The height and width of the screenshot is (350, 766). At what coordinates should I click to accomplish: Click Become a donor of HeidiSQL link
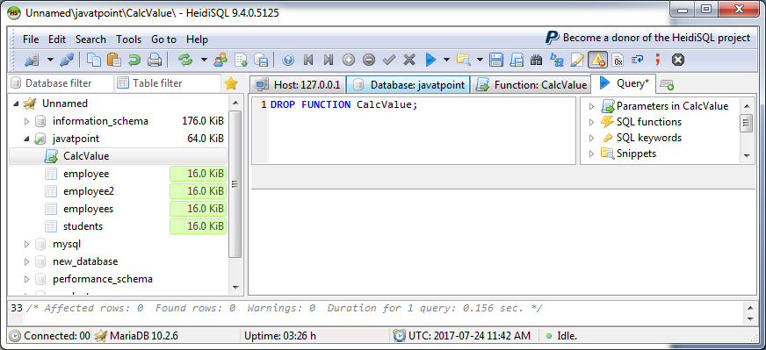(647, 38)
